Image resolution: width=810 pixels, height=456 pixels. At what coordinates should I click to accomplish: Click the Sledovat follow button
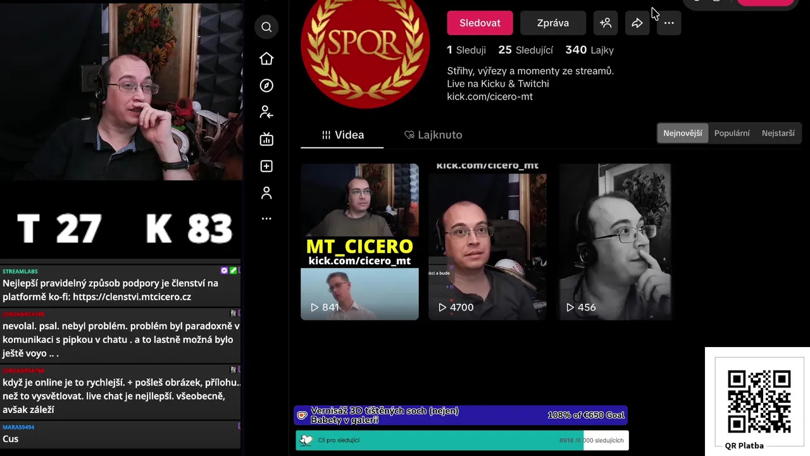coord(480,23)
